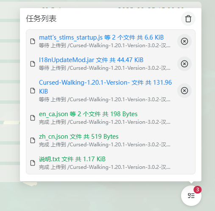Cancel matt's_stims_startup.js upload task
215x211 pixels.
(x=184, y=41)
